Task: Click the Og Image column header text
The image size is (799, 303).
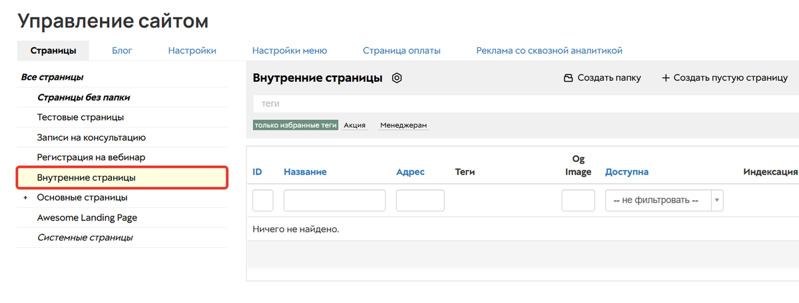Action: [x=578, y=165]
